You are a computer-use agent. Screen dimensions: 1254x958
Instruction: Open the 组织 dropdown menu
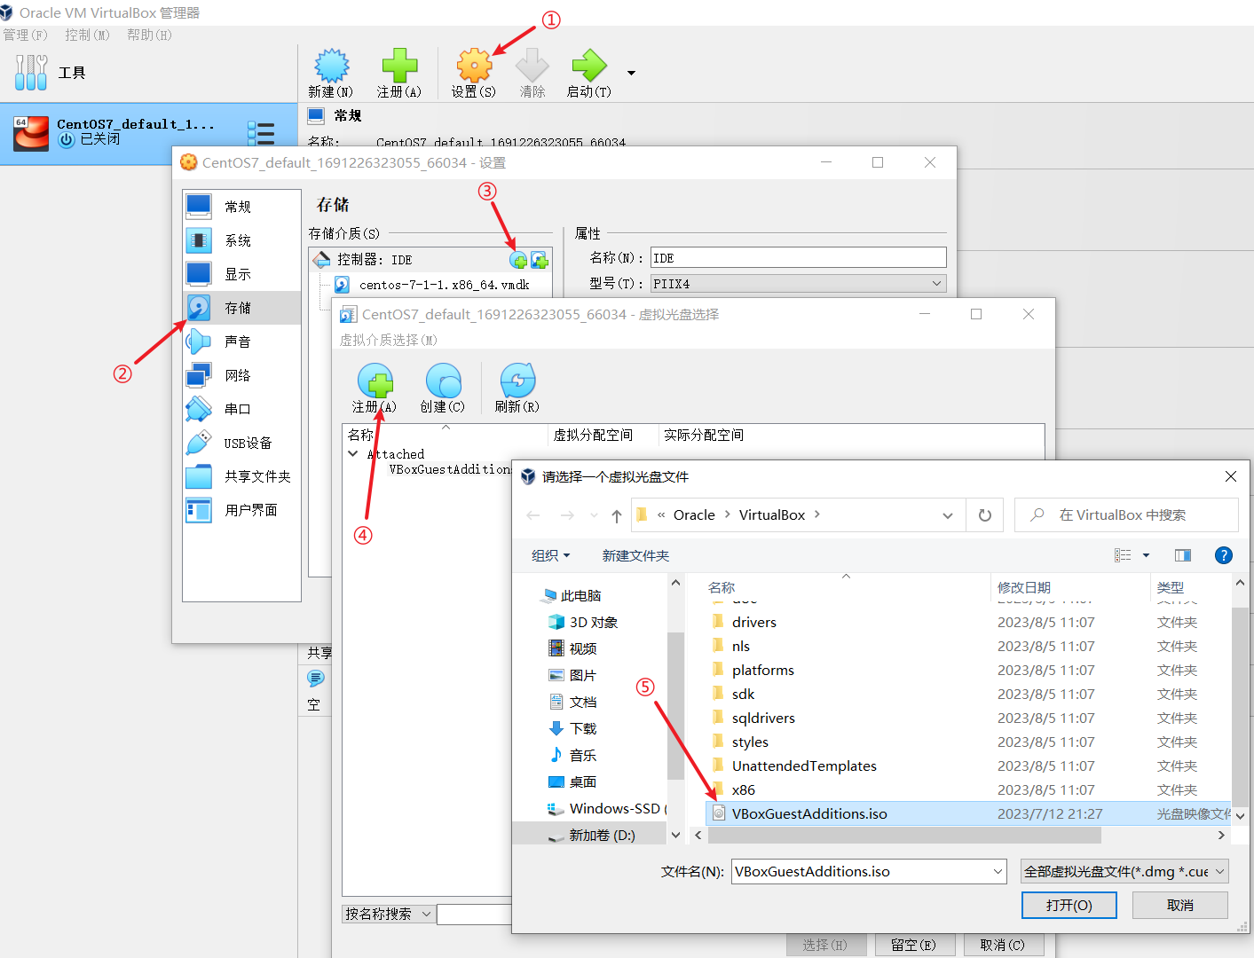coord(550,555)
